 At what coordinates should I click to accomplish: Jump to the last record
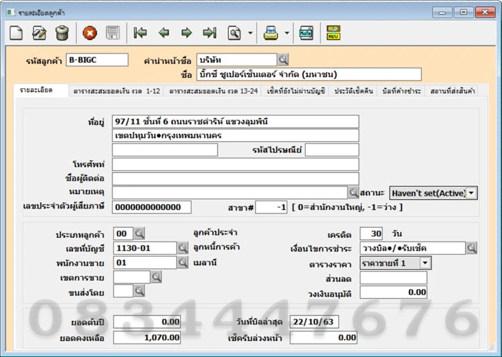tap(210, 33)
